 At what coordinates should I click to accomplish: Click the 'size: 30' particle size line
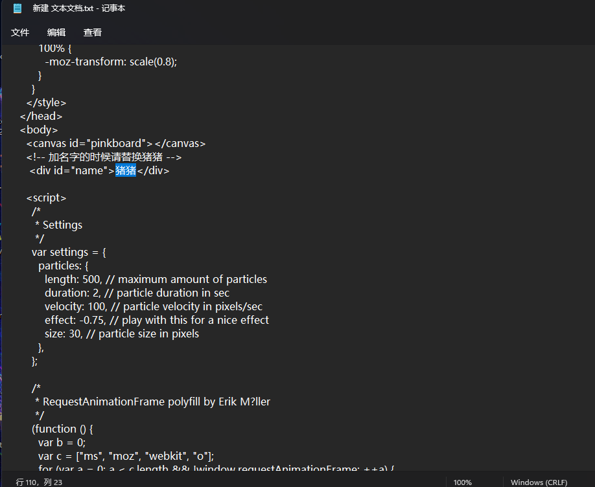[x=121, y=334]
